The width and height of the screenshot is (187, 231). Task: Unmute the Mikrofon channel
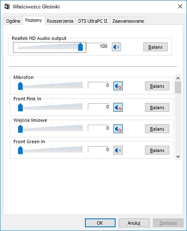(118, 86)
